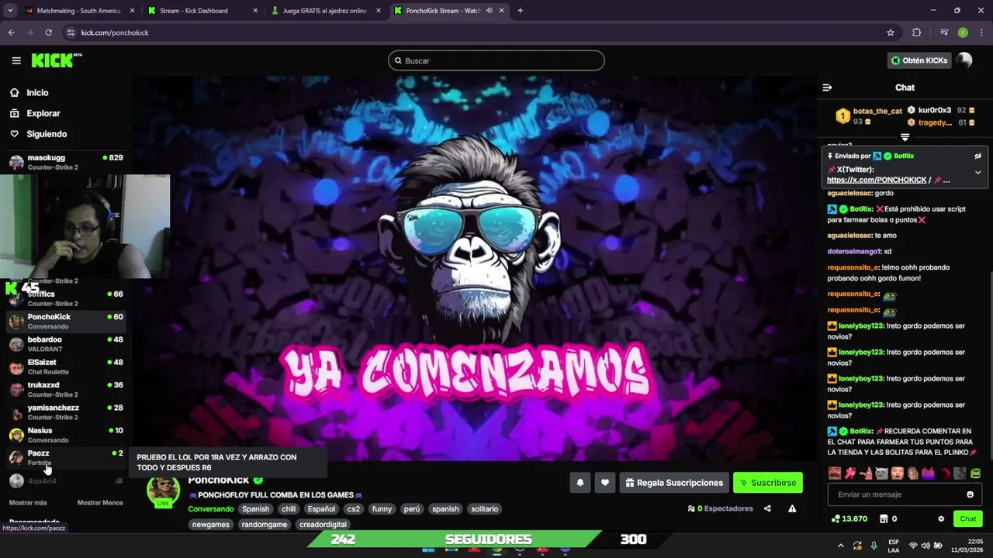Click the KICK logo
This screenshot has width=993, height=558.
pos(56,60)
